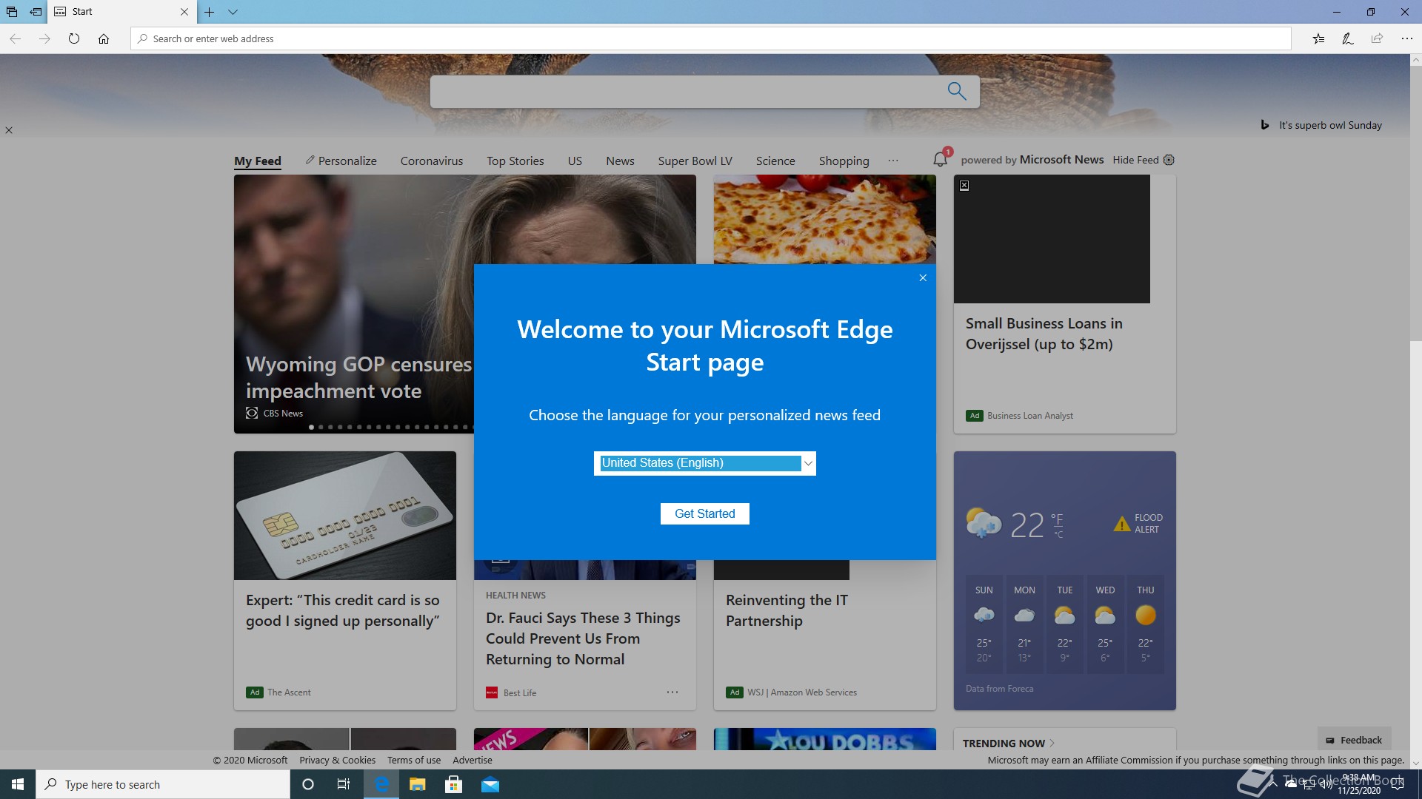Open the Personalize tab
The image size is (1422, 799).
341,161
